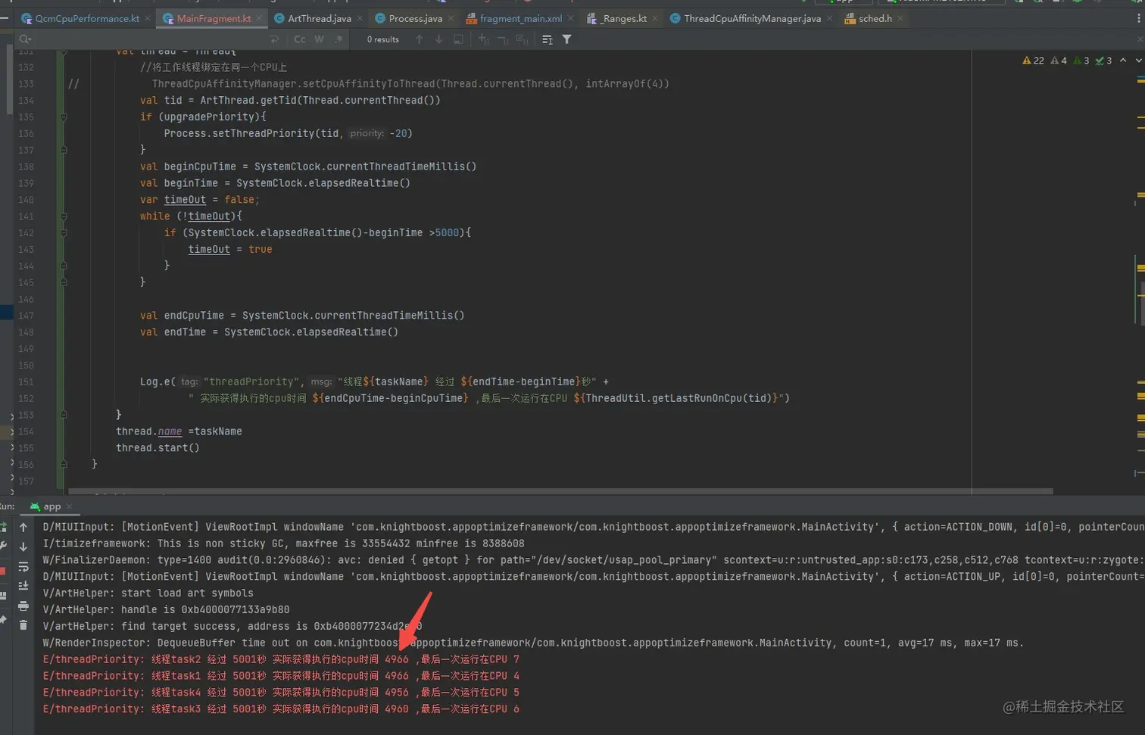Stop the running app
Screen dimensions: 1145x735
click(x=3, y=571)
